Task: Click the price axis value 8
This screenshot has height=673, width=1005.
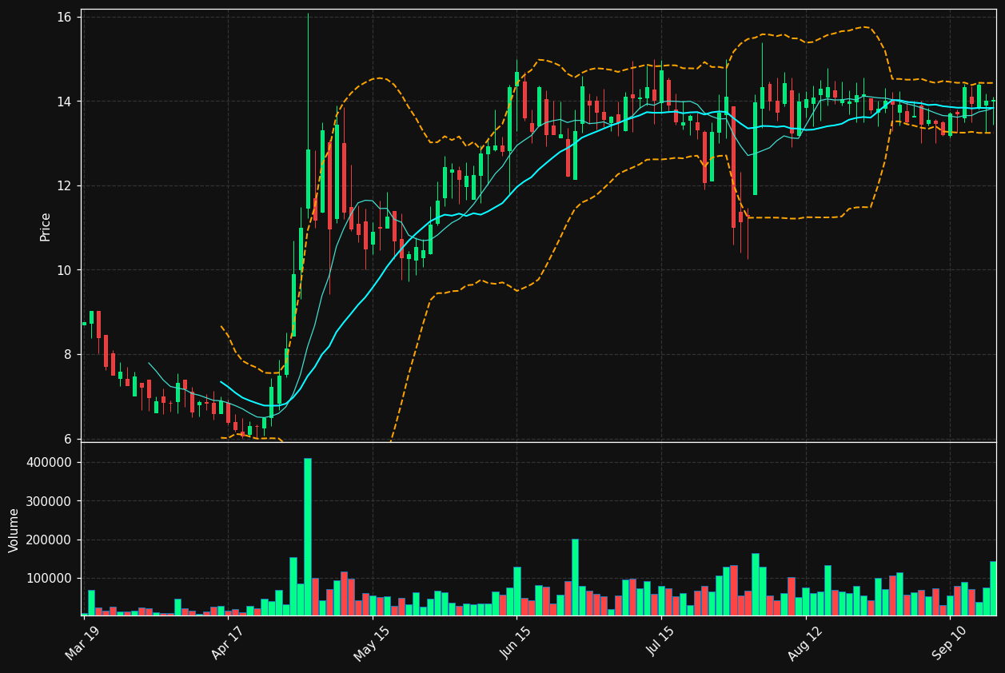Action: [x=69, y=355]
